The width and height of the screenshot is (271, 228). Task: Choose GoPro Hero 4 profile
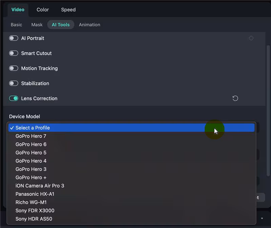[131, 161]
